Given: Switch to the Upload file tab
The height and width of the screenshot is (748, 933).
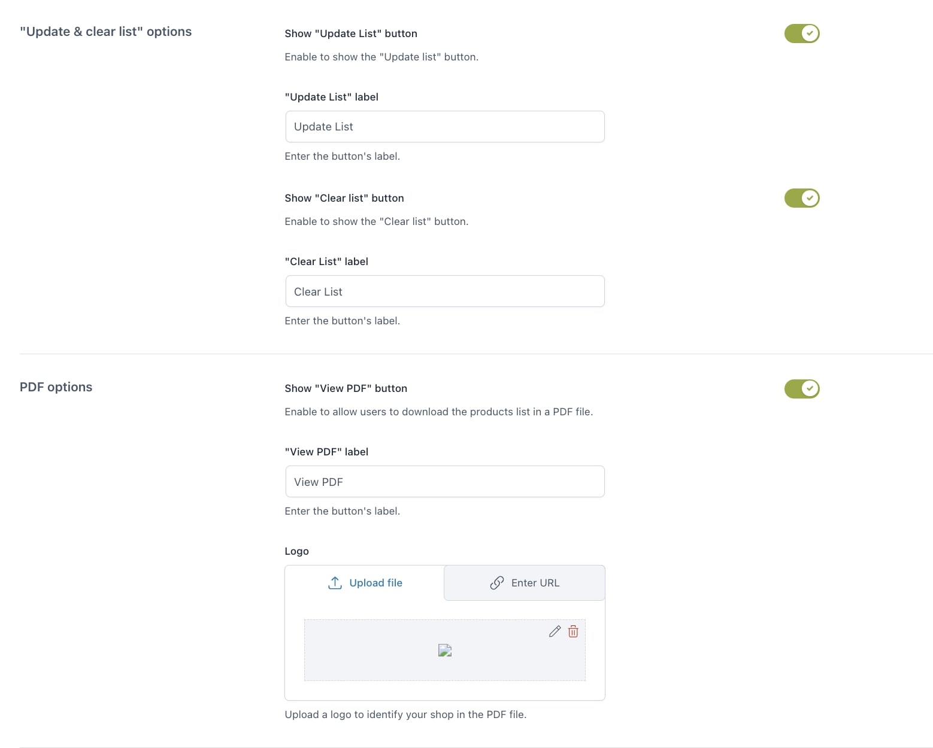Looking at the screenshot, I should pyautogui.click(x=365, y=583).
